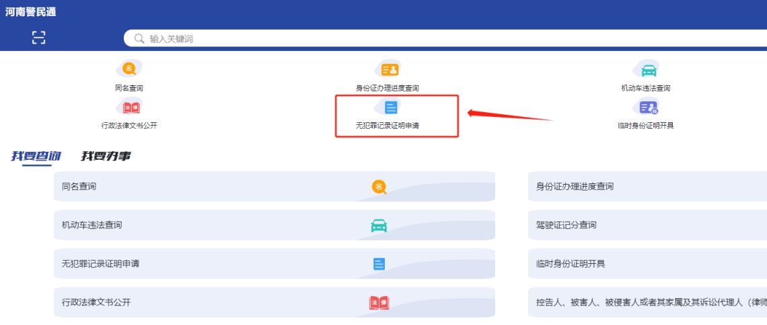767x325 pixels.
Task: Click the scan QR code icon
Action: pos(39,38)
